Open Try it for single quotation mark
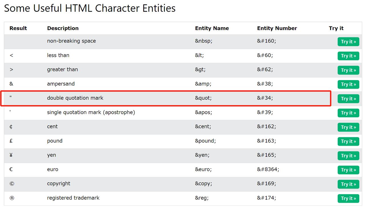This screenshot has height=207, width=365. coord(348,113)
